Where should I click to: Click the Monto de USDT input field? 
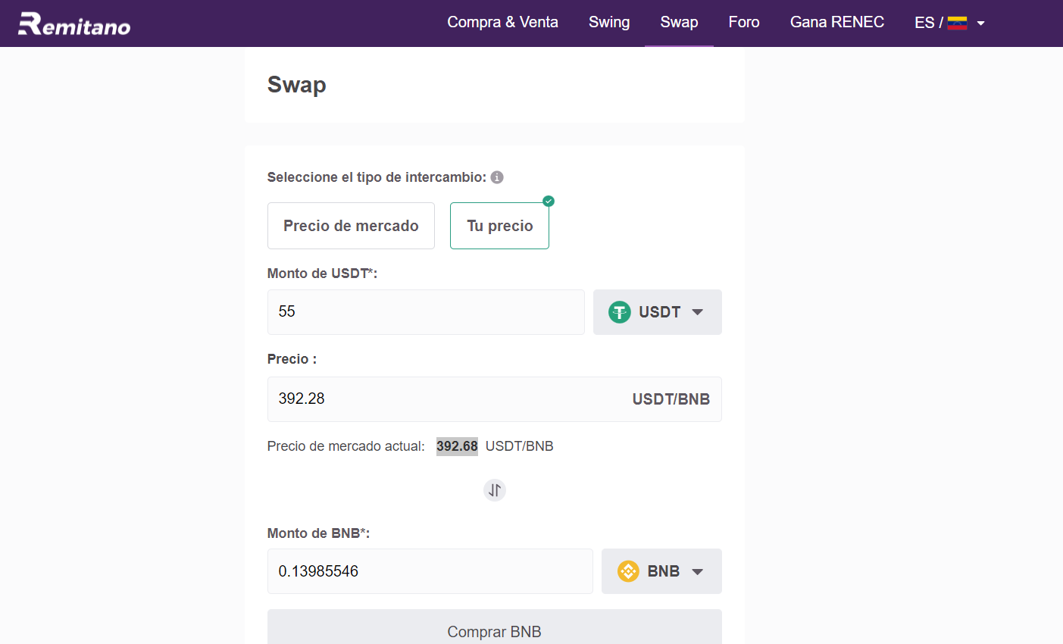pyautogui.click(x=426, y=312)
